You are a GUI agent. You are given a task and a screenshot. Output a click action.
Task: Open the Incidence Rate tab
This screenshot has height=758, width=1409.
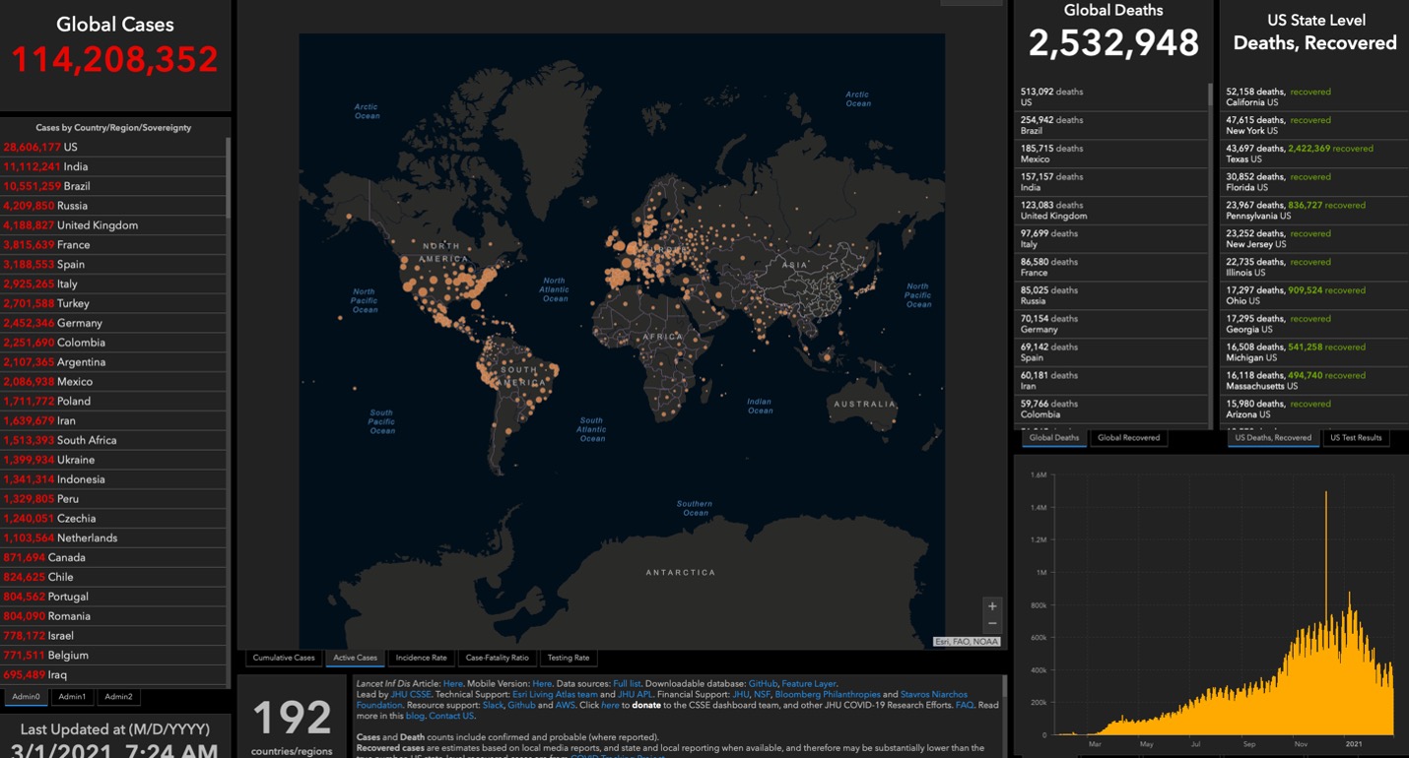[421, 658]
